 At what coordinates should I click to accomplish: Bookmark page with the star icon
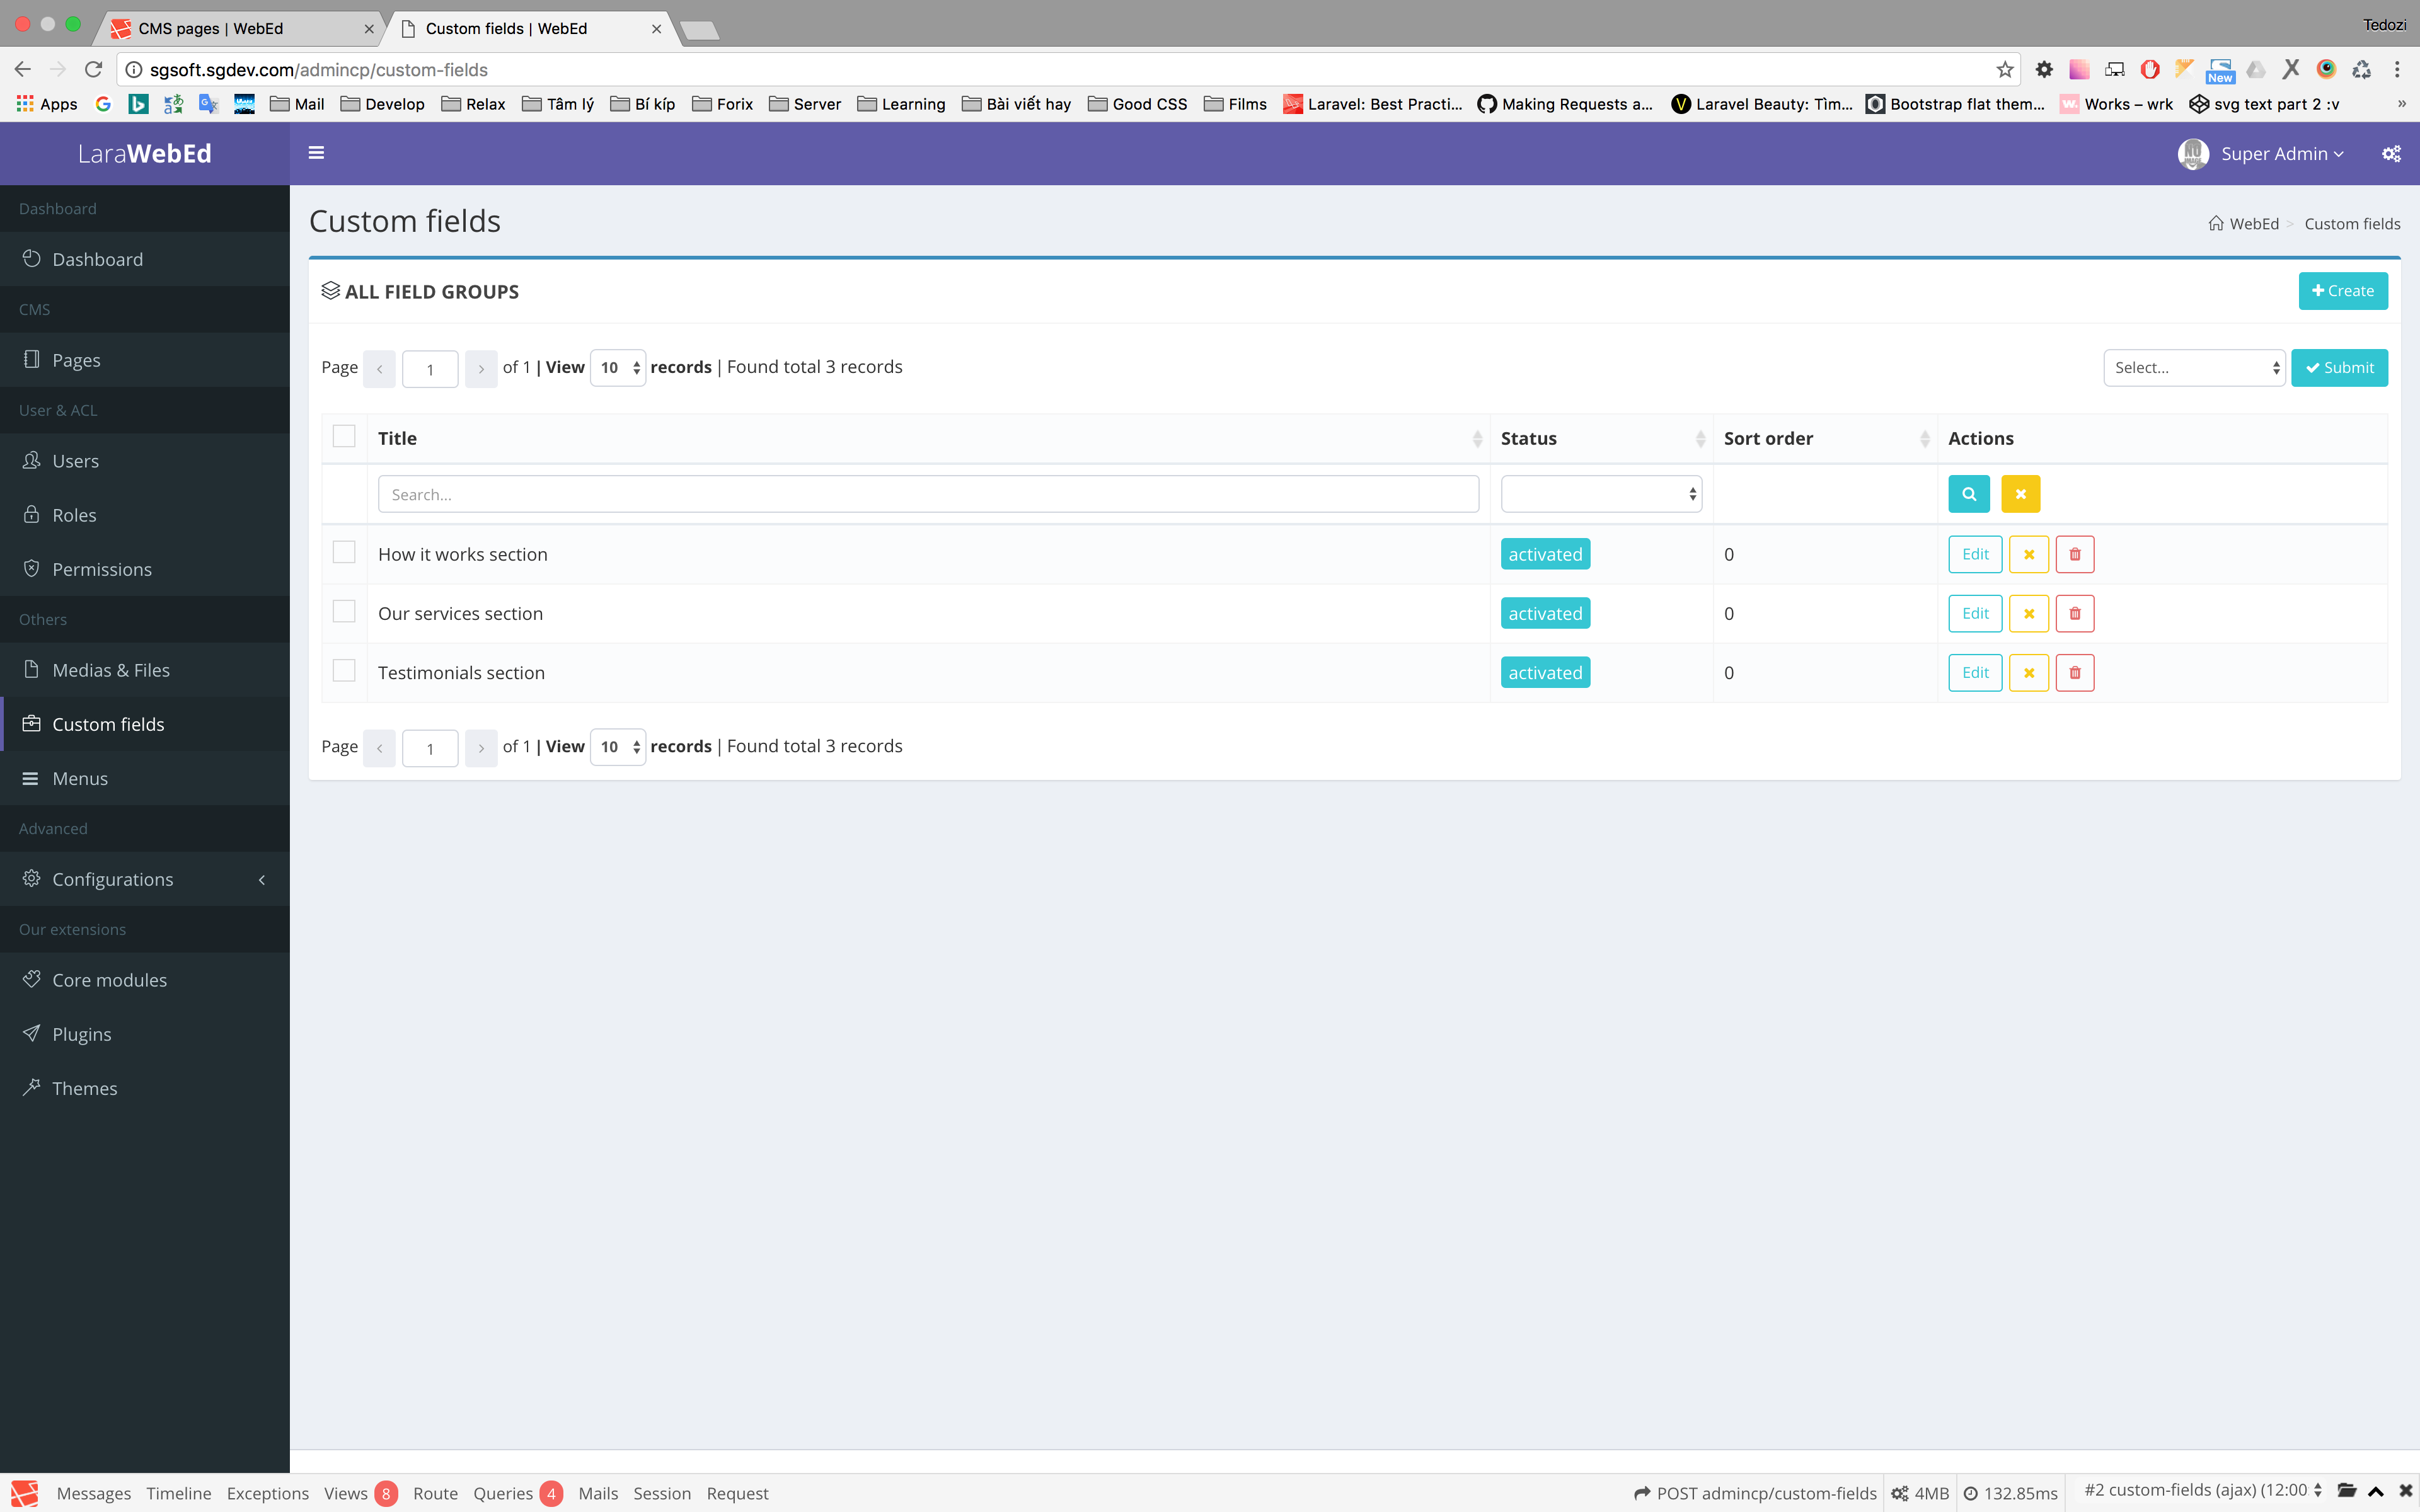point(2004,70)
